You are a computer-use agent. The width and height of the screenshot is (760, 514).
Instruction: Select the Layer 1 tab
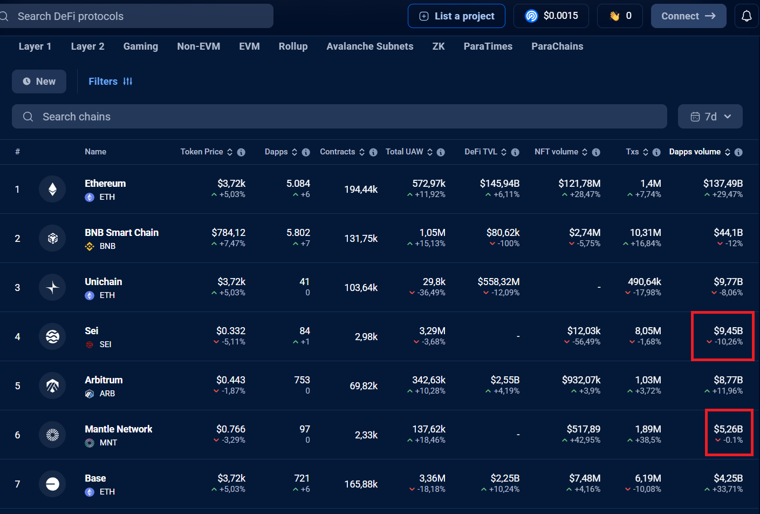click(35, 46)
